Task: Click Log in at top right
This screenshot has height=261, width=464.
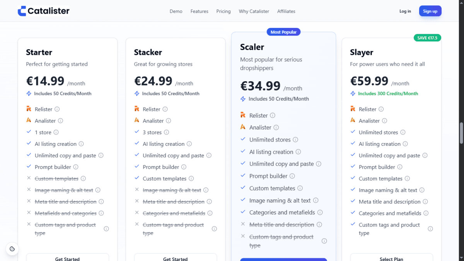Action: [405, 11]
